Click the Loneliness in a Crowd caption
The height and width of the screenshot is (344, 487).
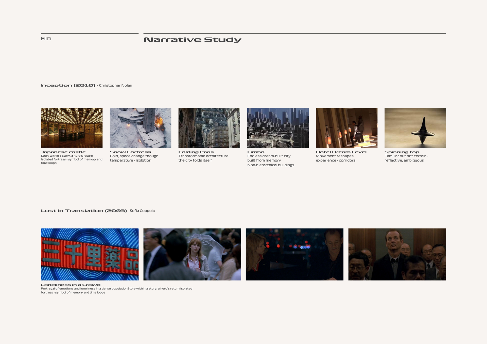click(x=71, y=285)
